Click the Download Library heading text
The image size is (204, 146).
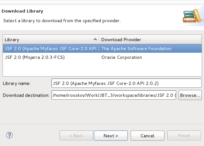click(23, 11)
